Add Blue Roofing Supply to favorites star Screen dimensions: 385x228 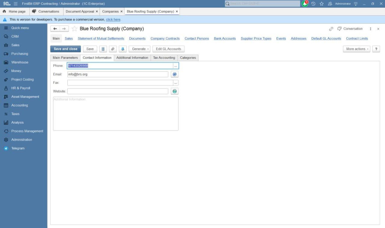tap(74, 28)
